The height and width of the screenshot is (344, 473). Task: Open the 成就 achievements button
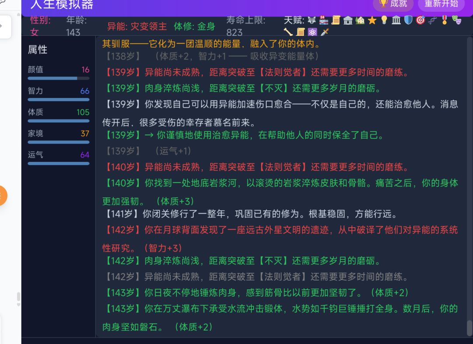(393, 4)
